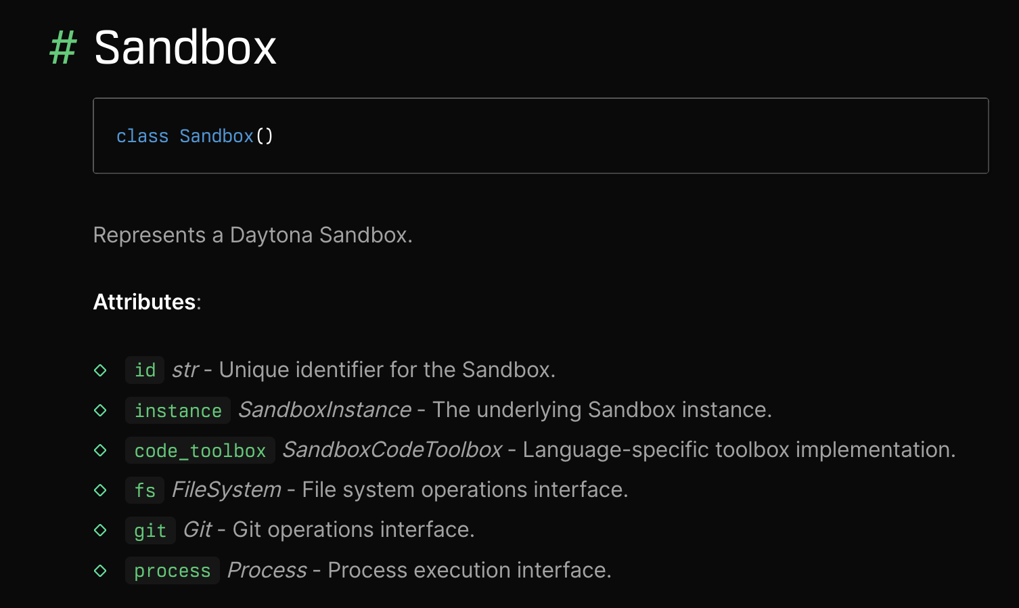Click 'Represents a Daytona Sandbox.' description text
This screenshot has height=608, width=1019.
(x=252, y=235)
